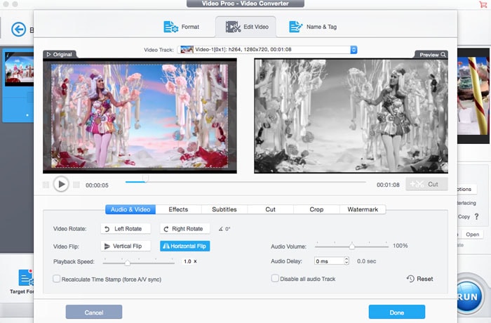Click the Audio Delay input field

coord(329,261)
